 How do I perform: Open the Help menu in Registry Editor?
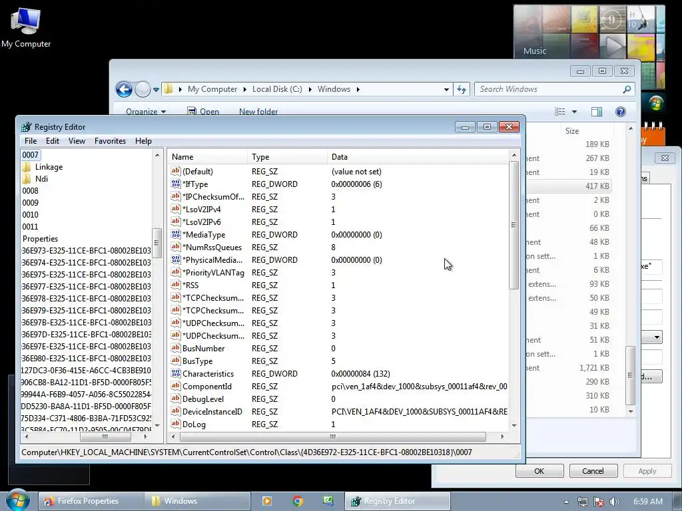[143, 141]
